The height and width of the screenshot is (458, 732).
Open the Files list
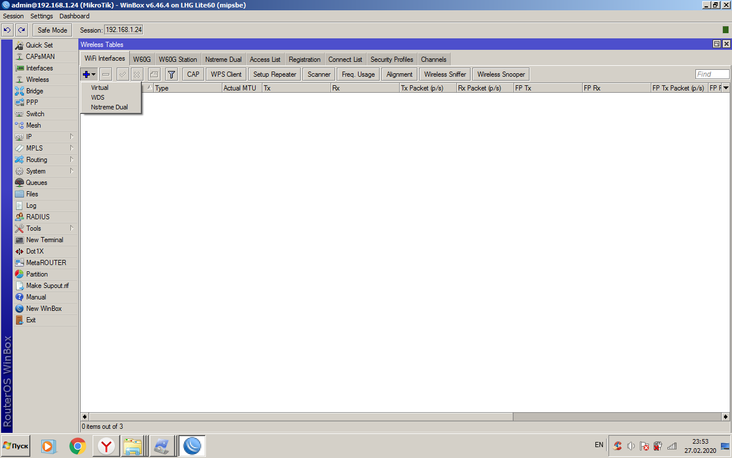click(45, 194)
